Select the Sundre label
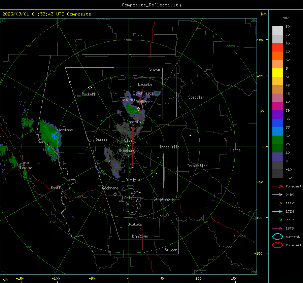Screen dimensions: 303x283 (x=102, y=139)
